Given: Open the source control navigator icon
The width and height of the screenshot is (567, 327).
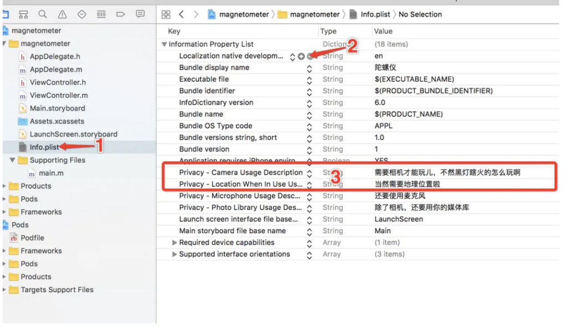Looking at the screenshot, I should (23, 14).
